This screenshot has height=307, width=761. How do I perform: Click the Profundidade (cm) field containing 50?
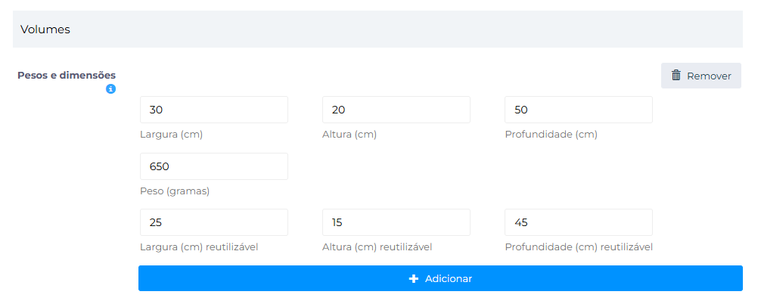(578, 110)
